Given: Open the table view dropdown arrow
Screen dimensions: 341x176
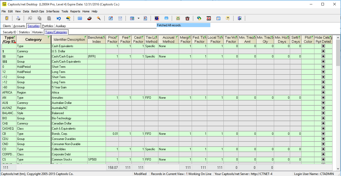Looking at the screenshot, I should click(x=138, y=18).
